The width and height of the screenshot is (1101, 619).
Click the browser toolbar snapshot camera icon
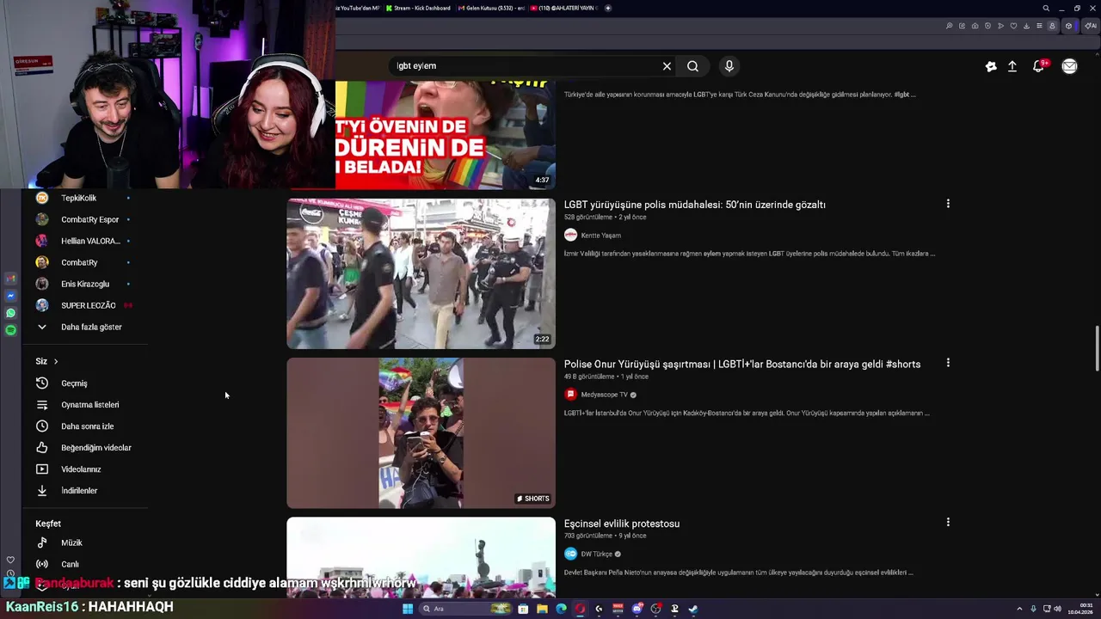(x=975, y=26)
